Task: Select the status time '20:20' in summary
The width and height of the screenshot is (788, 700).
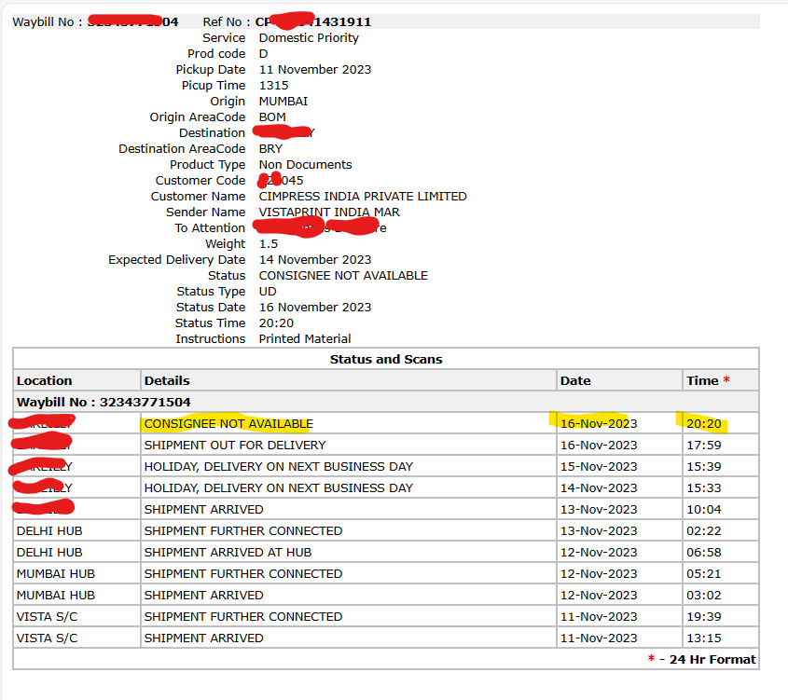Action: pos(276,323)
